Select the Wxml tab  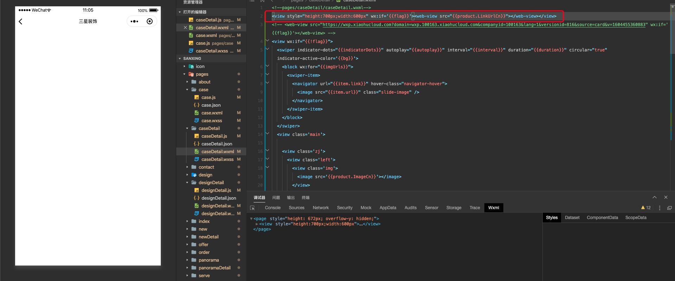click(x=493, y=208)
